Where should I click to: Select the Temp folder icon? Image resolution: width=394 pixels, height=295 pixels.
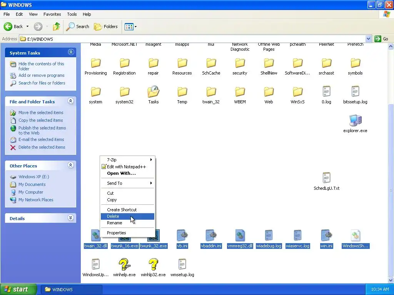click(x=182, y=92)
